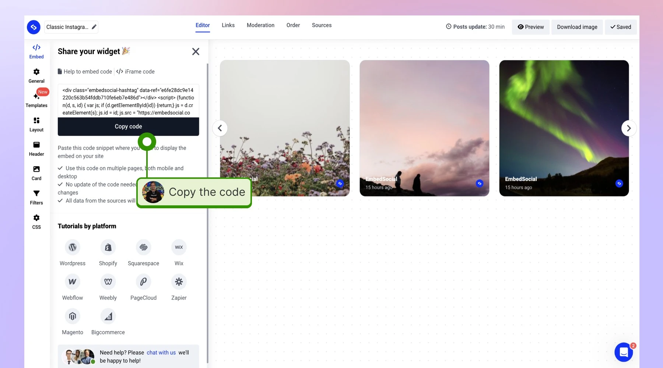The width and height of the screenshot is (663, 368).
Task: Open the Bigcommerce tutorial
Action: pyautogui.click(x=108, y=322)
